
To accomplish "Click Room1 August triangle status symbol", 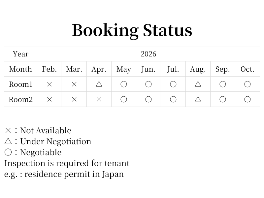I will [x=198, y=84].
